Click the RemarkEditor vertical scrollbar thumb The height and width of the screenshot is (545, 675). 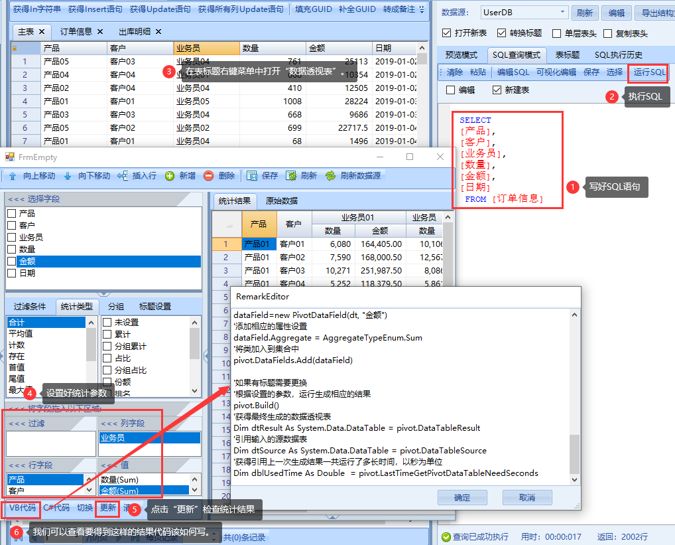(574, 455)
